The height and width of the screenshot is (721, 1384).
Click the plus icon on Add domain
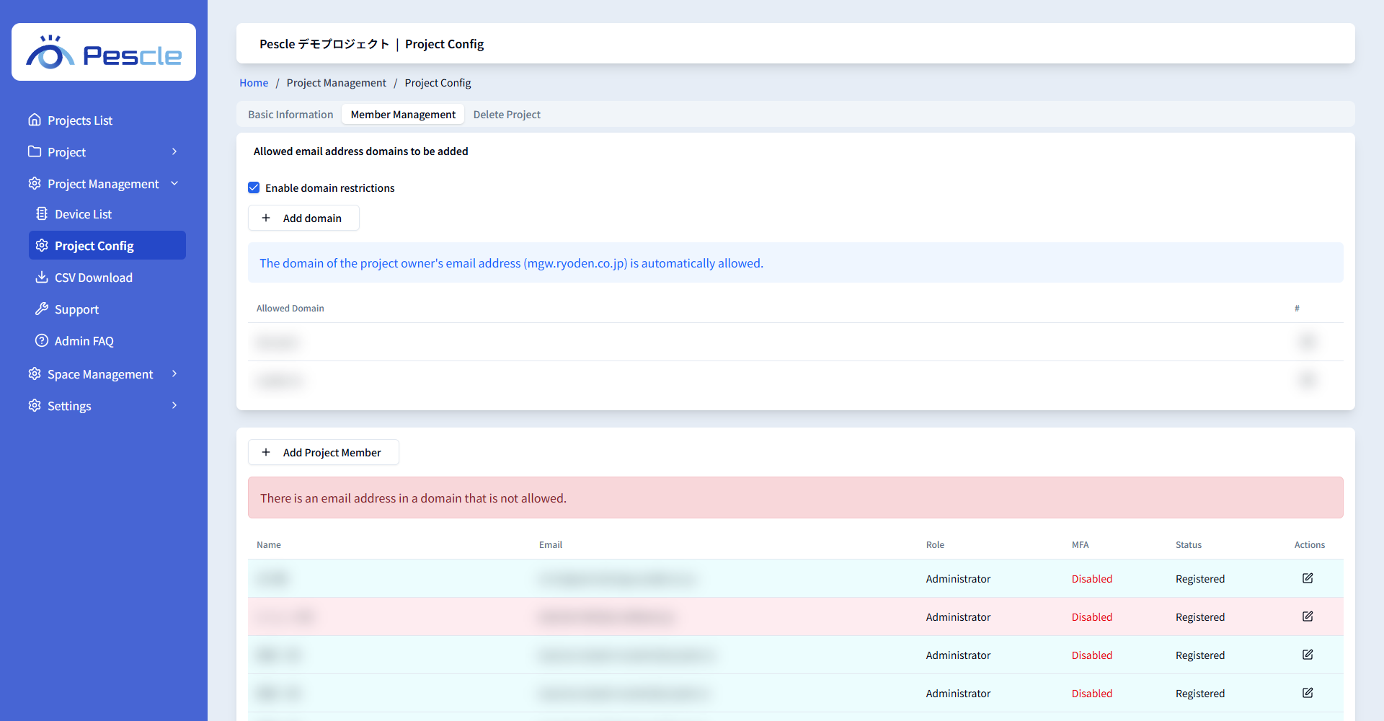tap(266, 218)
